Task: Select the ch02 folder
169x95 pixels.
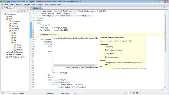Action: (11, 19)
